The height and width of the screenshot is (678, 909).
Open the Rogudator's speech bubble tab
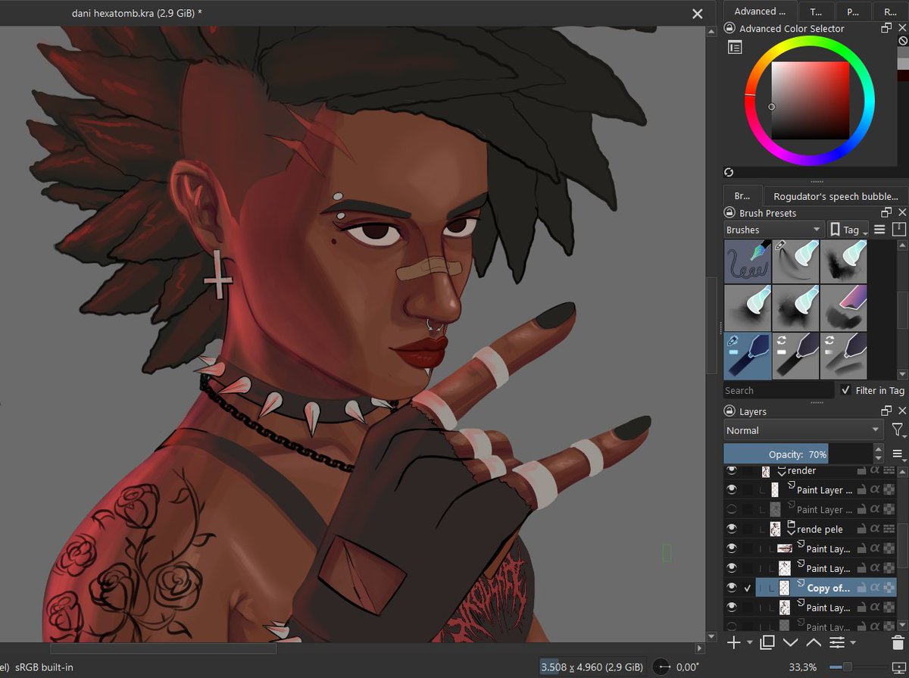(x=836, y=195)
